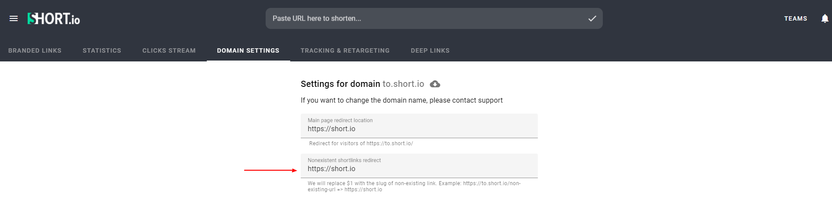Open the hamburger navigation menu
The width and height of the screenshot is (832, 197).
coord(14,18)
